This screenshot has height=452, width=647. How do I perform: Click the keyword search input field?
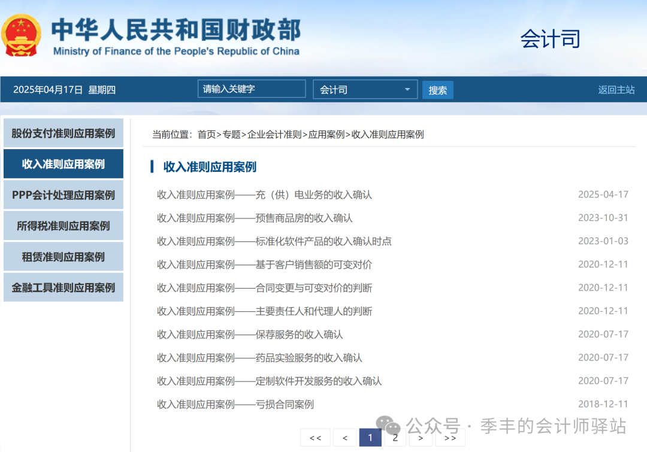click(x=251, y=88)
